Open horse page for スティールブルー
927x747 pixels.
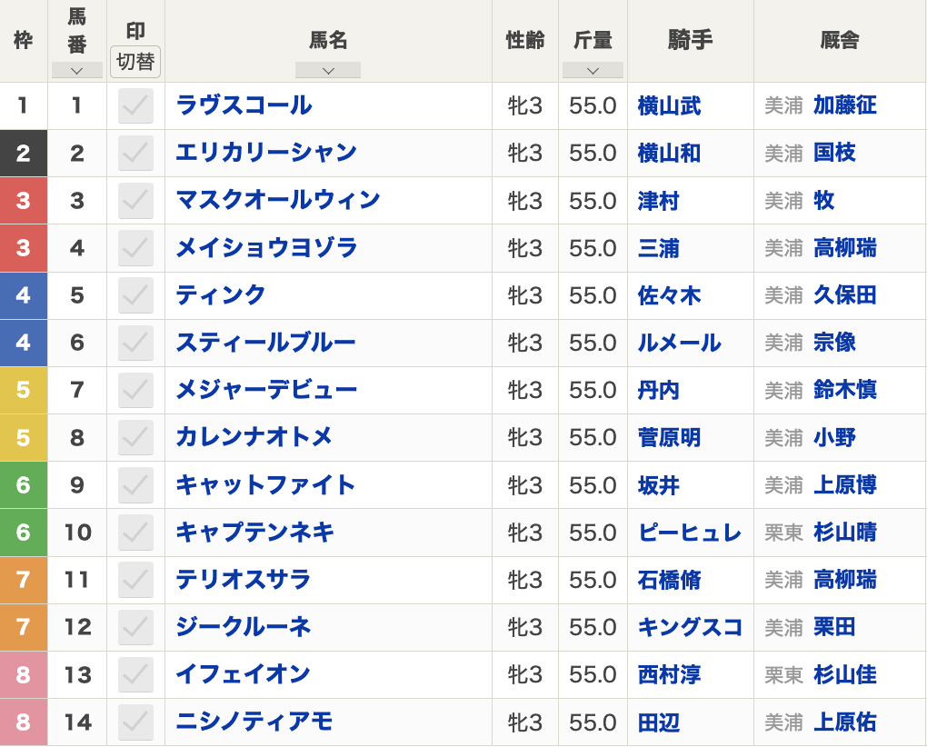coord(265,343)
